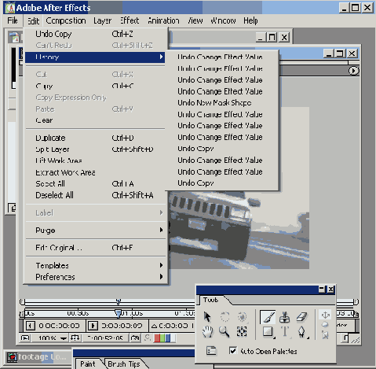Select the Eraser tool
This screenshot has width=376, height=369.
[x=301, y=317]
